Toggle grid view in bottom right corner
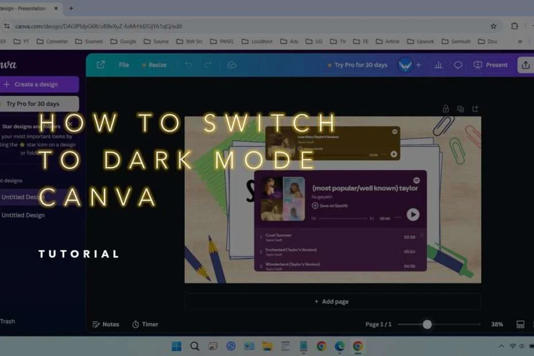 point(520,324)
